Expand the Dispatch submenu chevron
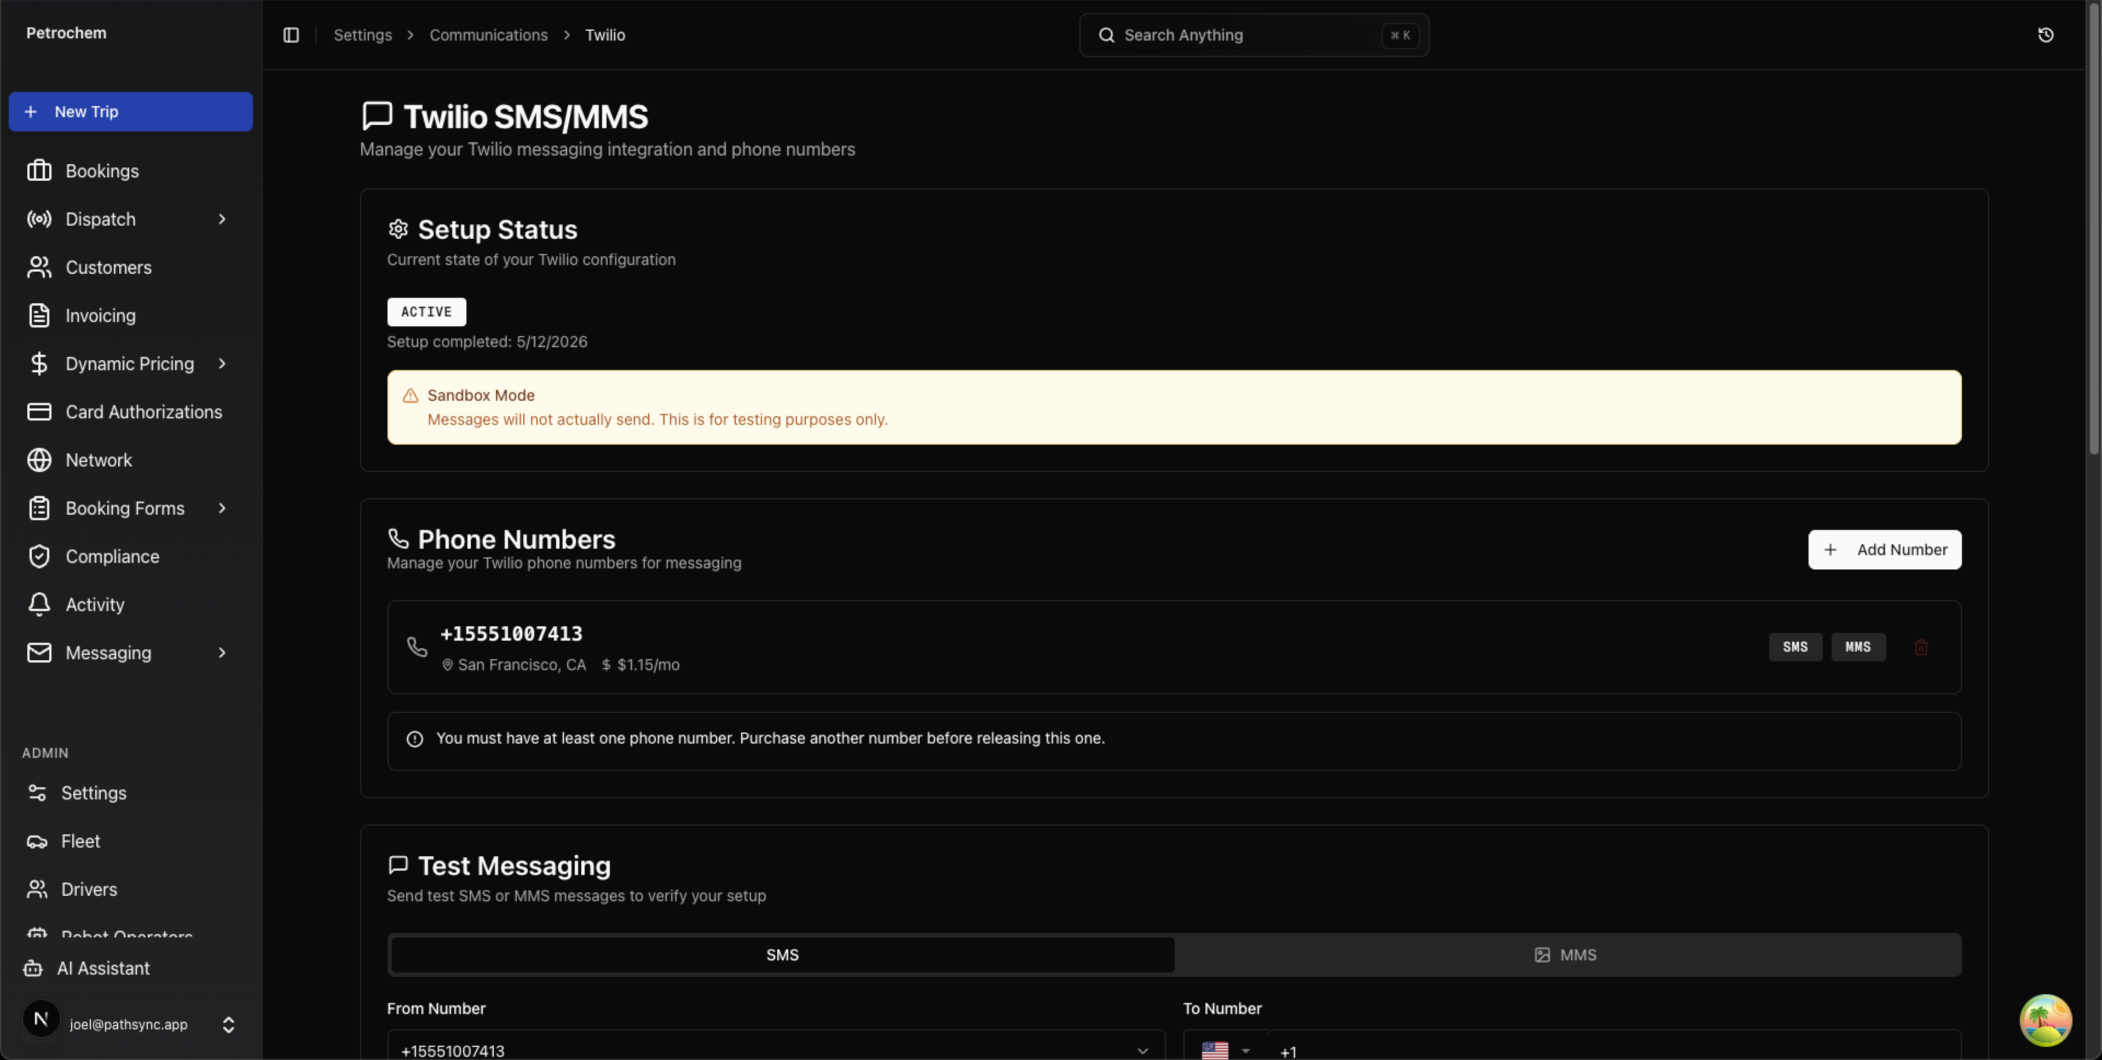 [x=222, y=218]
